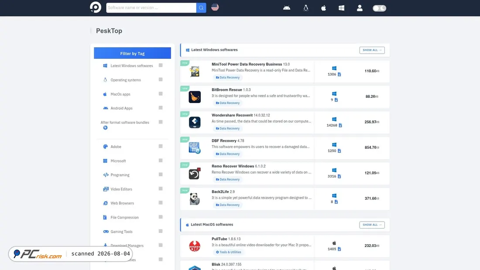Open the Windows header icon
The height and width of the screenshot is (270, 480).
click(341, 8)
